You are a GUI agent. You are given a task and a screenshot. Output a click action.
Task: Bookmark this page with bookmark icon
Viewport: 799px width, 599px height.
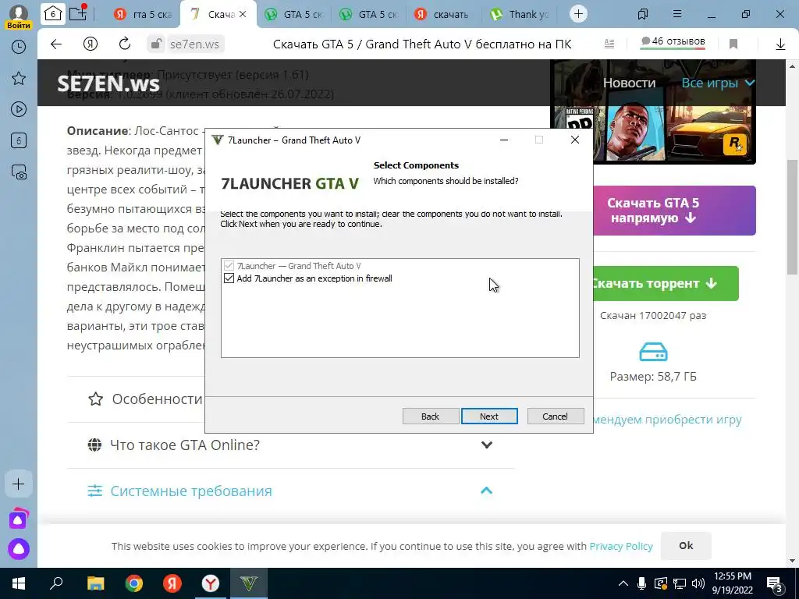click(733, 44)
